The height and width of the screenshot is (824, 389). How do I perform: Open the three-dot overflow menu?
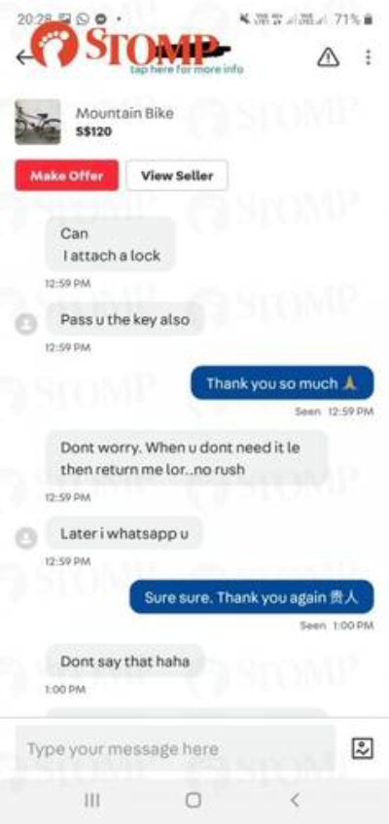click(x=368, y=56)
